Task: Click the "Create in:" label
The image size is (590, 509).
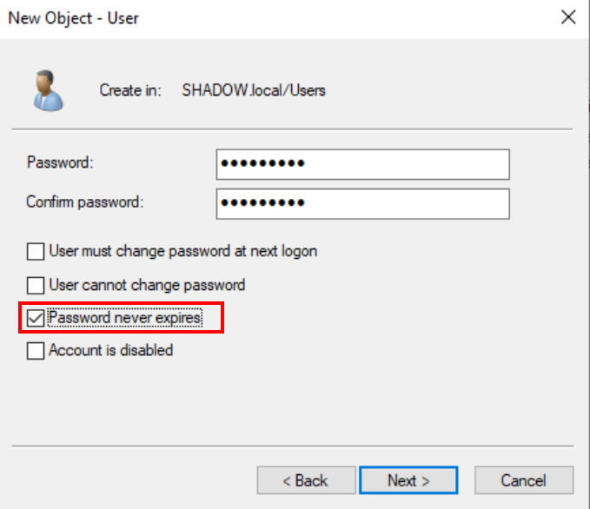Action: click(130, 90)
